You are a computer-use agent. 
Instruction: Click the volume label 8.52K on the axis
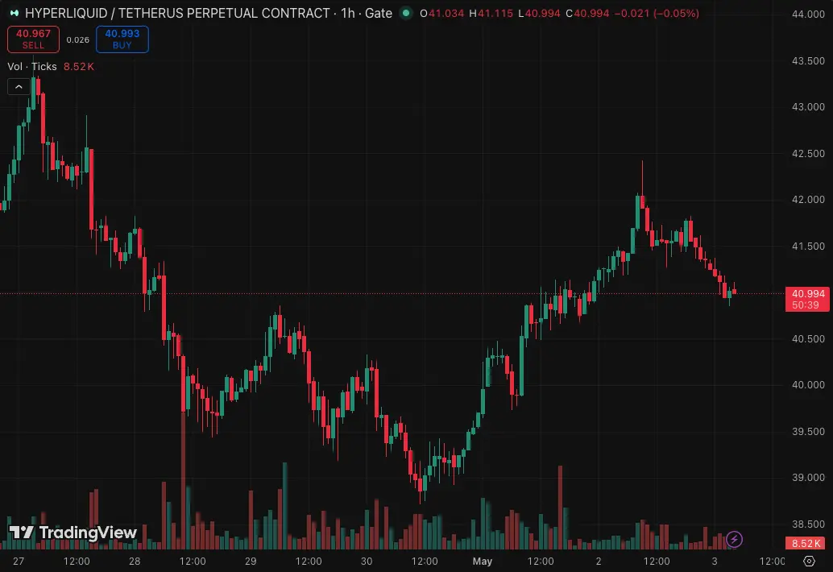click(x=806, y=543)
